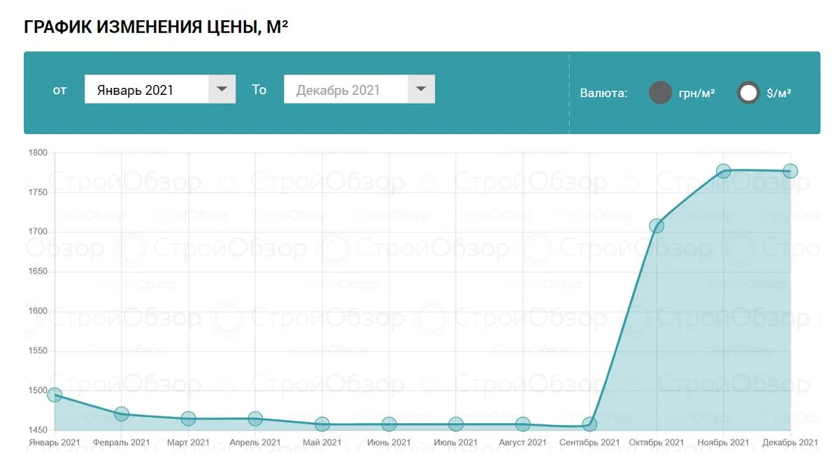Click the грн/м² currency label
Viewport: 839px width, 462px height.
click(x=696, y=93)
